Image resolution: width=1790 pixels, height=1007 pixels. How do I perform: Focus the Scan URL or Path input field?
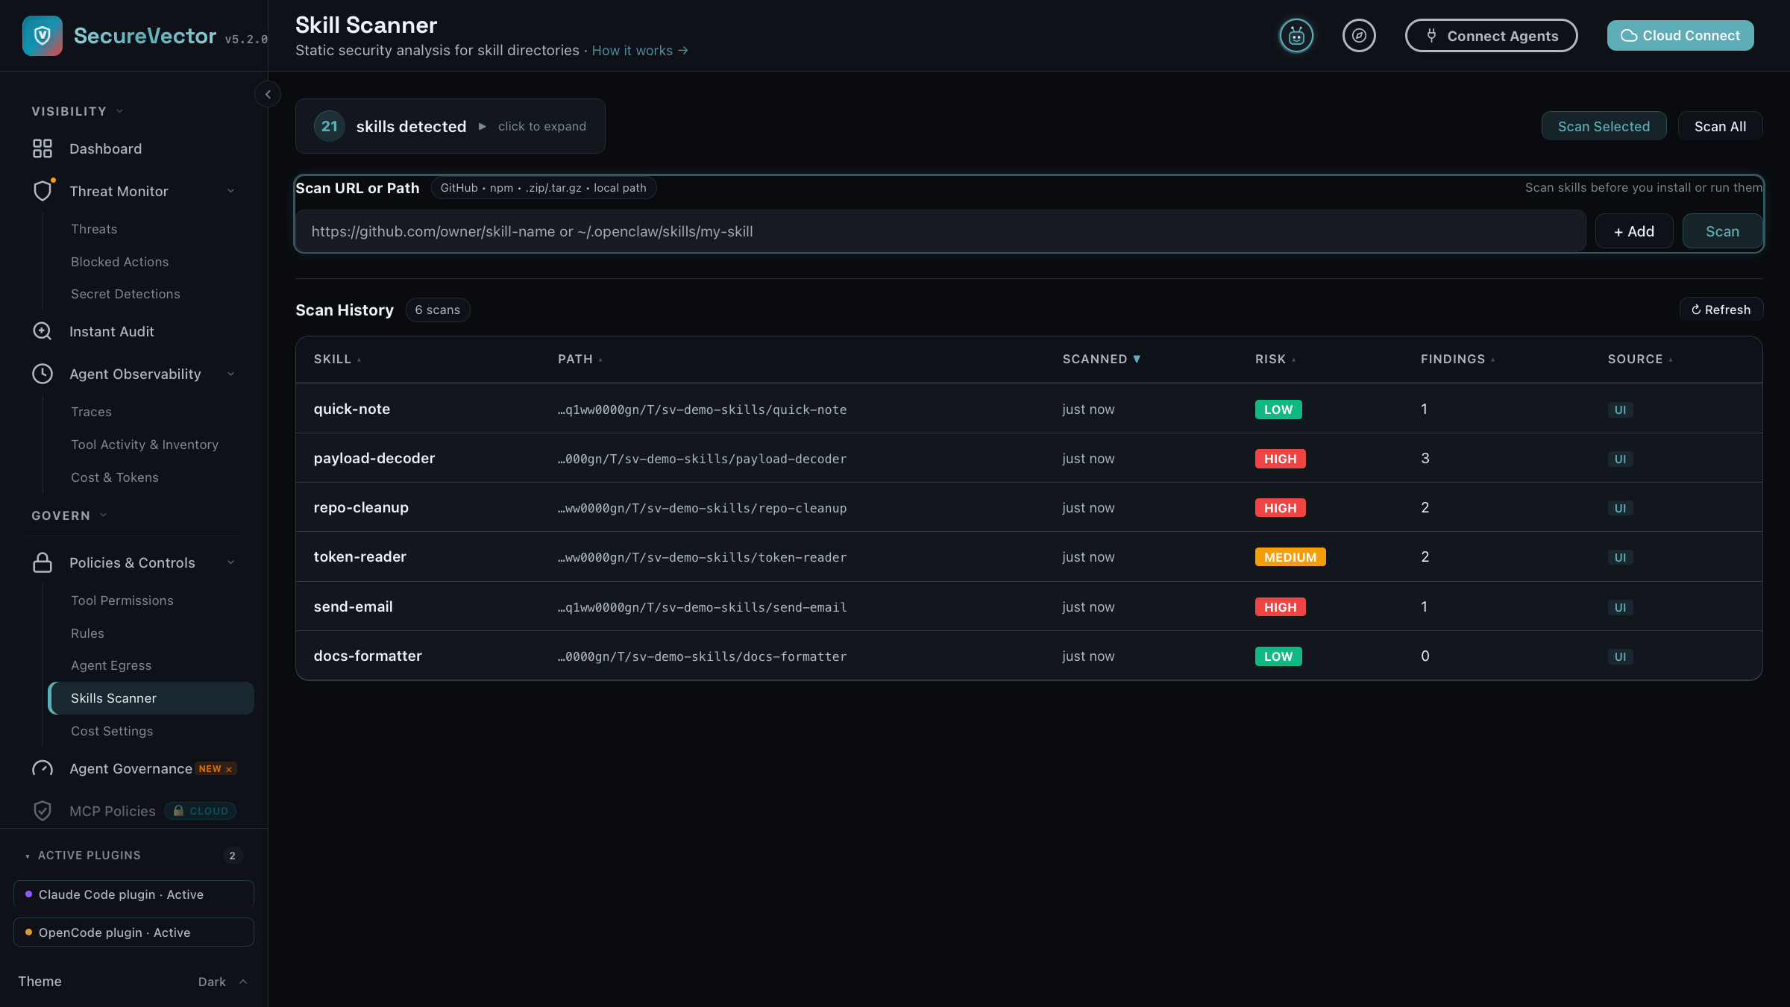click(940, 231)
